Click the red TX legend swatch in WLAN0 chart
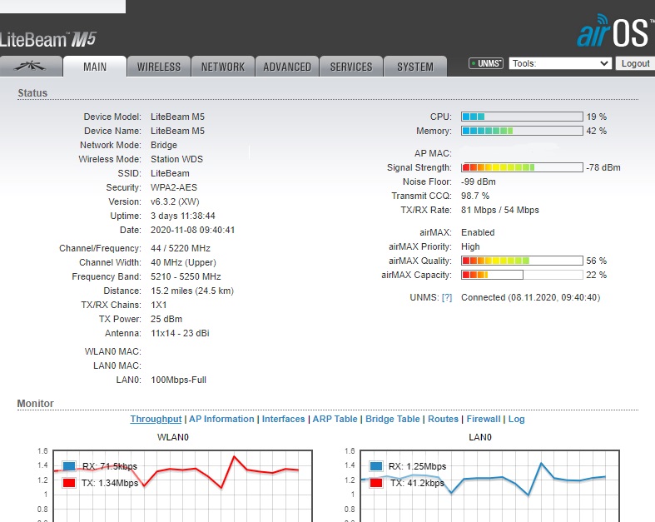655x522 pixels. click(69, 483)
